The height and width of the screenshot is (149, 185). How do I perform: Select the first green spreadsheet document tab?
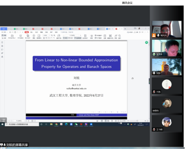point(16,29)
